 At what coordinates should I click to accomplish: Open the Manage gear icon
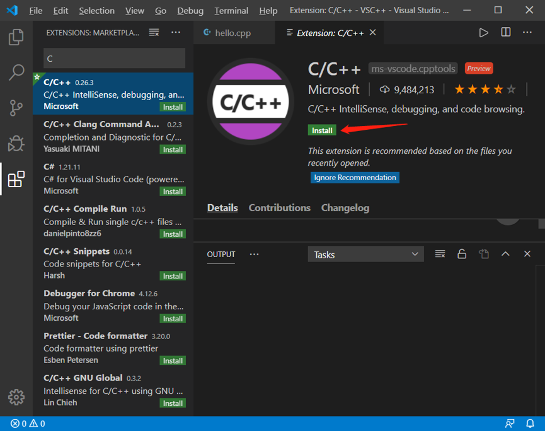tap(16, 397)
